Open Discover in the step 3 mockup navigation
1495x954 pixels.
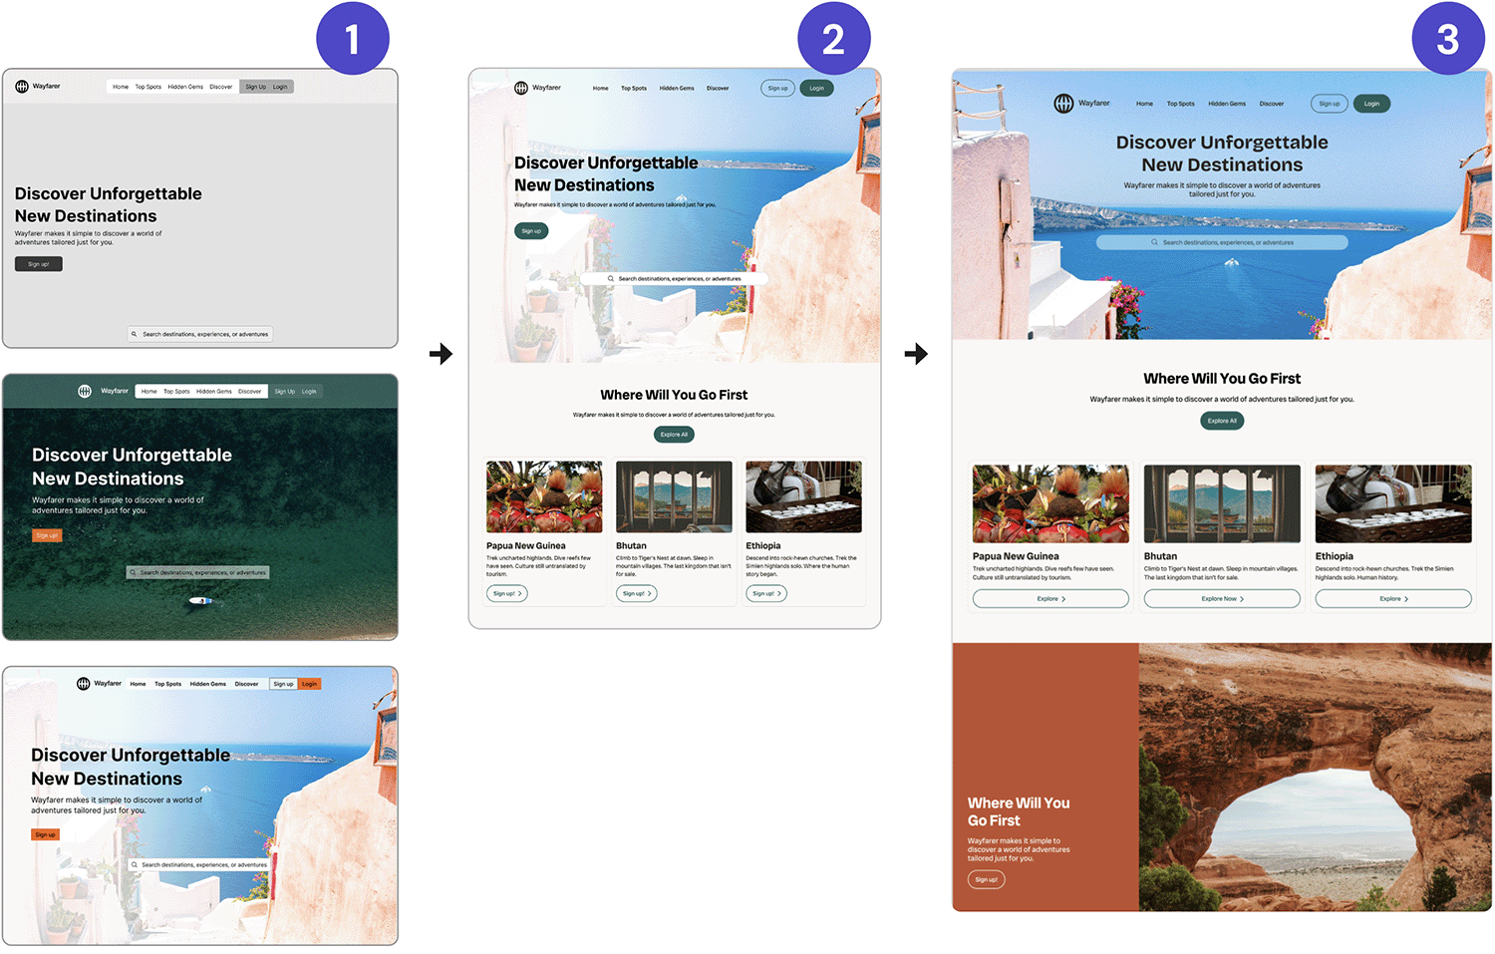pyautogui.click(x=1272, y=104)
